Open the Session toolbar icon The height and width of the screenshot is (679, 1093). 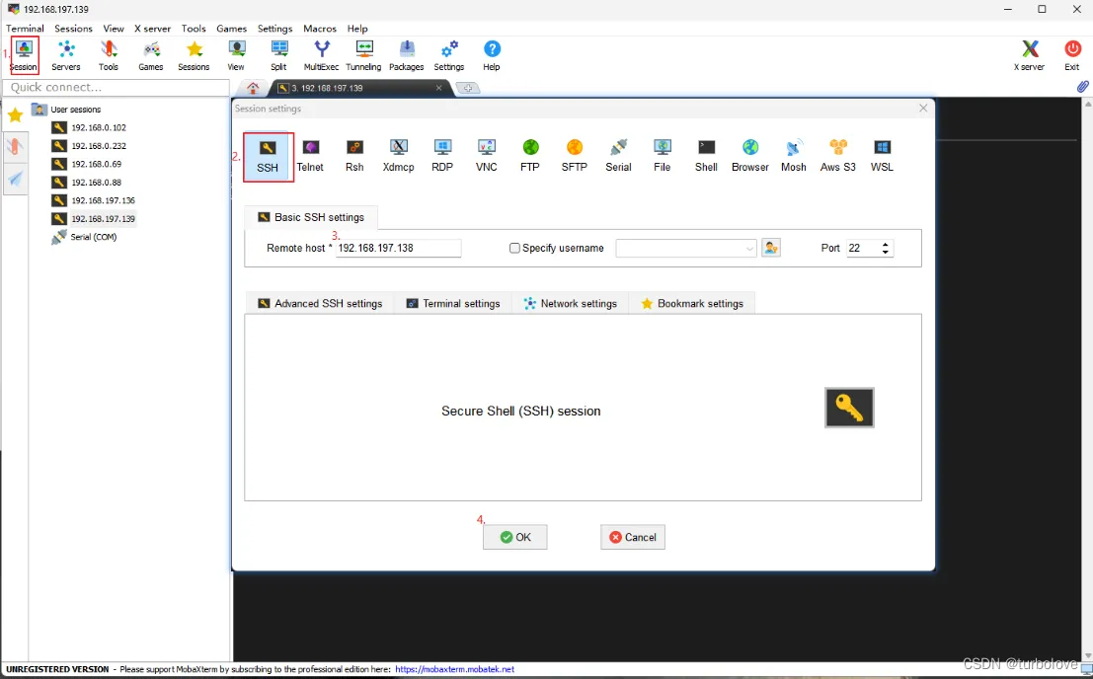(24, 55)
